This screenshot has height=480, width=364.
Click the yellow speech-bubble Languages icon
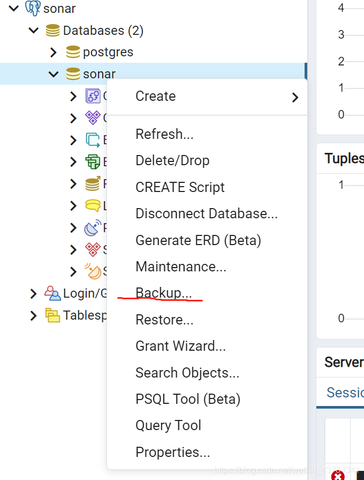click(93, 206)
